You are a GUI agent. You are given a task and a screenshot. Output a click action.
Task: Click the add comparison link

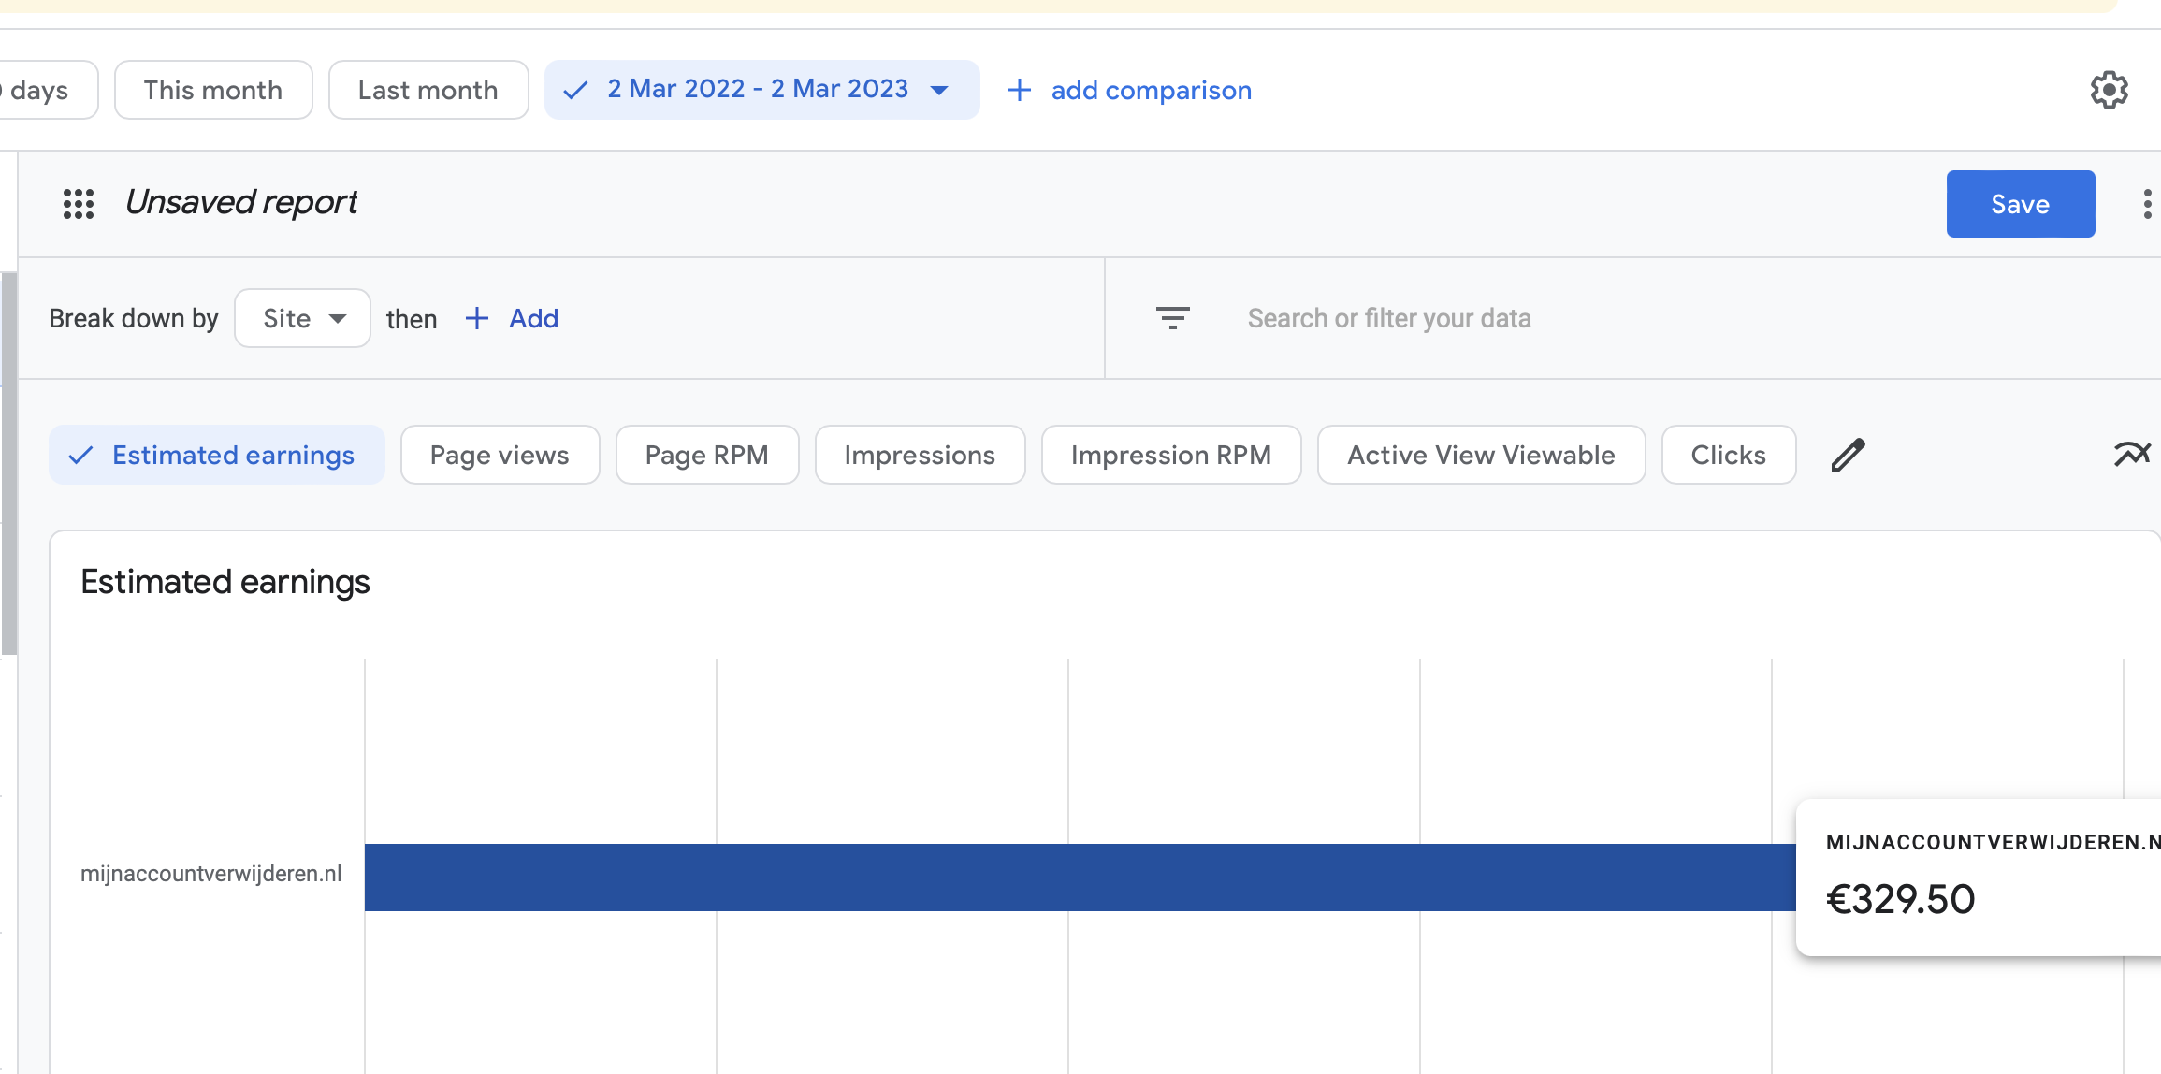pos(1151,90)
